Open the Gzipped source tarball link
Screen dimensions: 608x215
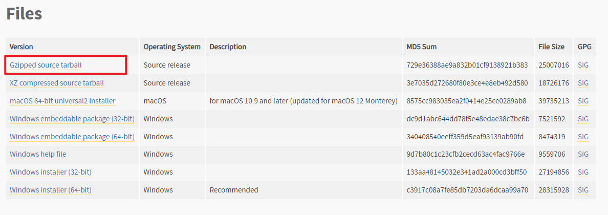(x=46, y=65)
